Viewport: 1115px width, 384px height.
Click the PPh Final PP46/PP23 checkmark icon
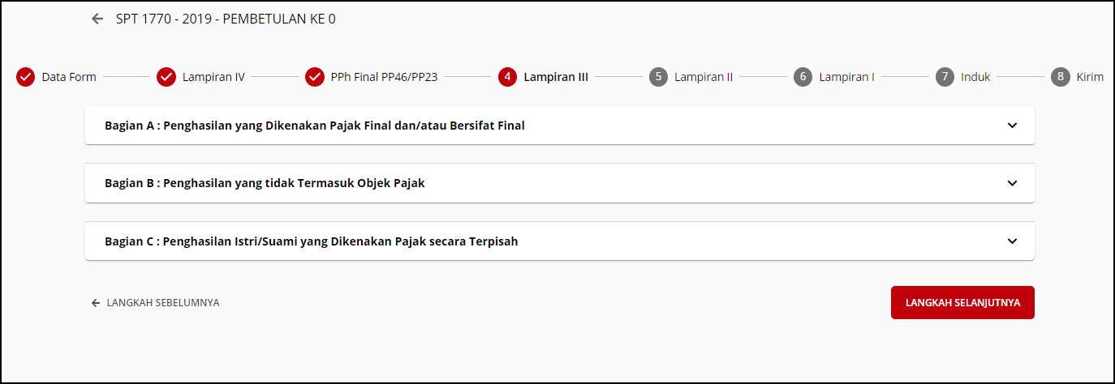[x=315, y=77]
